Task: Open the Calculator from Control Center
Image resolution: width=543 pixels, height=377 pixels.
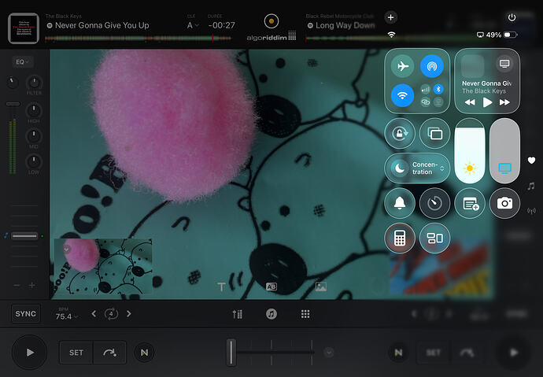Action: point(400,238)
